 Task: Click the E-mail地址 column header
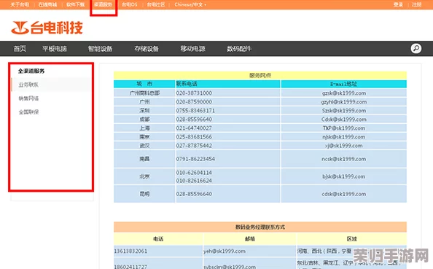click(343, 84)
